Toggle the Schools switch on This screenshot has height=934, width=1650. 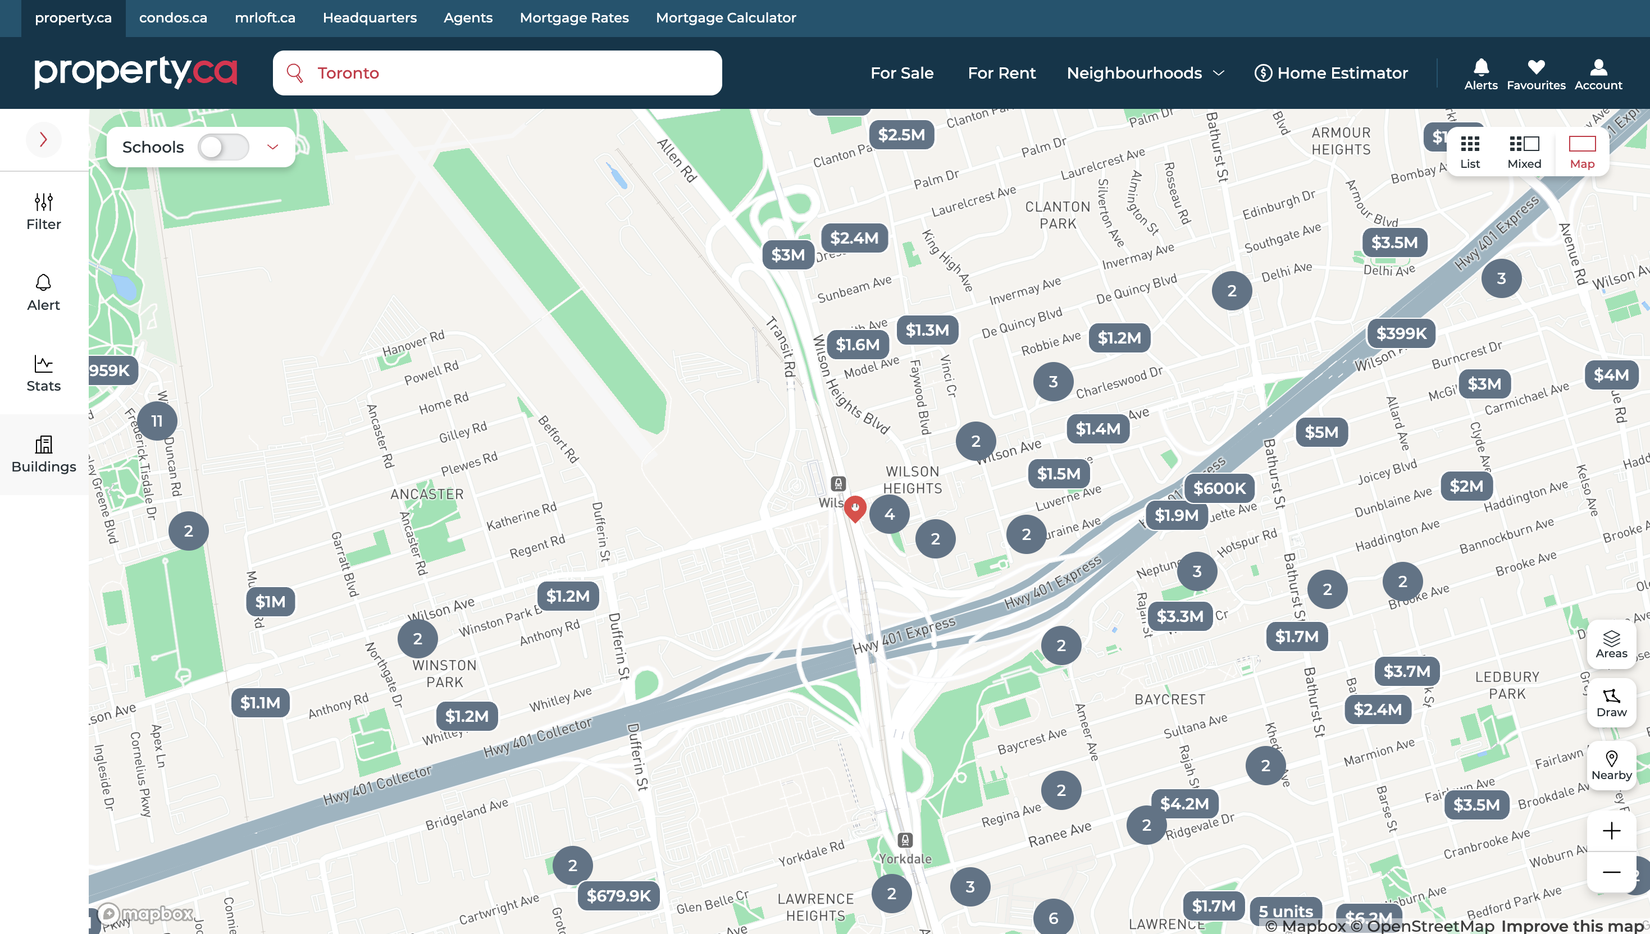click(x=223, y=147)
